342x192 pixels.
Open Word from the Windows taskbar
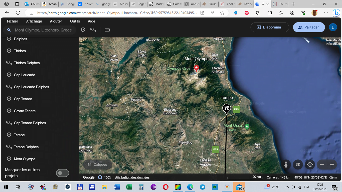click(x=117, y=187)
